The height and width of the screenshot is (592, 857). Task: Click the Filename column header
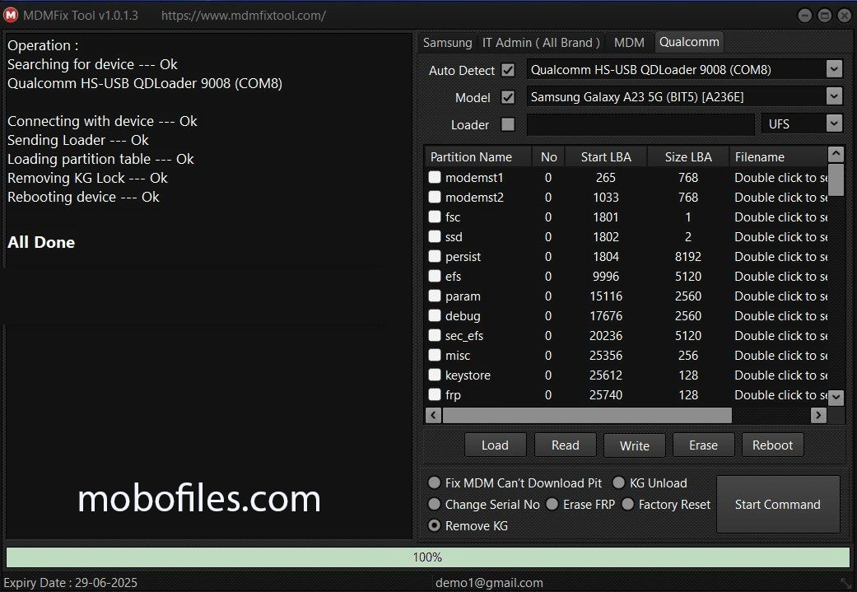779,157
